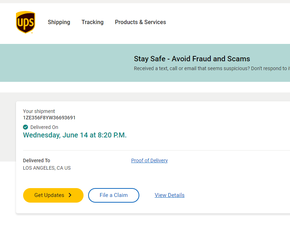The width and height of the screenshot is (290, 243).
Task: Open the Tracking menu
Action: click(92, 22)
